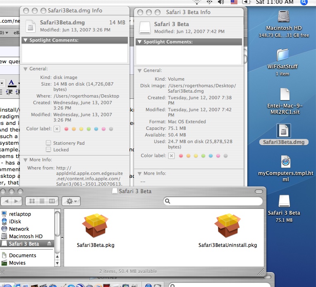Open the Bluetooth menu bar icon
Viewport: 316px width, 287px height.
click(209, 2)
